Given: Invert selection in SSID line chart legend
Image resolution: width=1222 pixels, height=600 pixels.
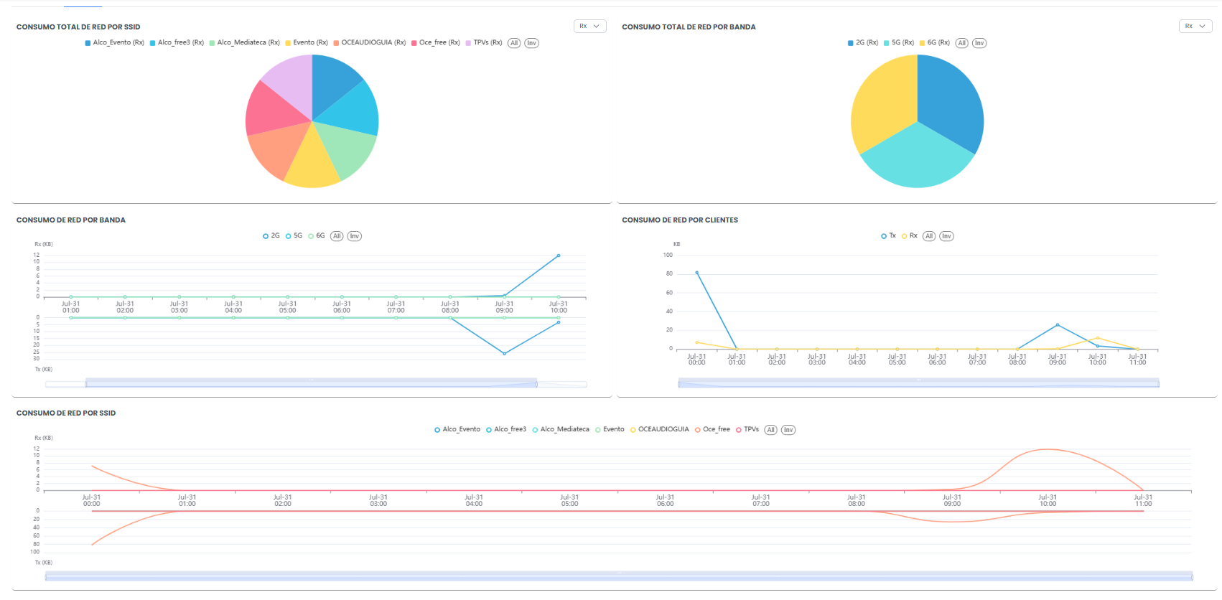Looking at the screenshot, I should (x=788, y=430).
